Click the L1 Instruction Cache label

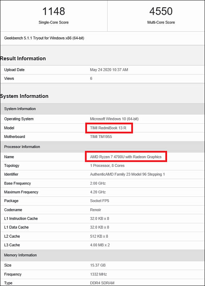coord(21,219)
